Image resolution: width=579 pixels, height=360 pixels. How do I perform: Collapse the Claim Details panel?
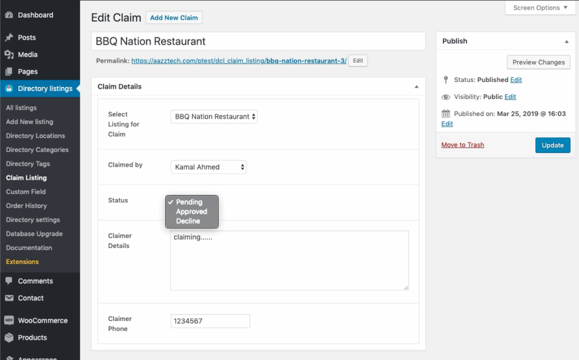(x=416, y=87)
